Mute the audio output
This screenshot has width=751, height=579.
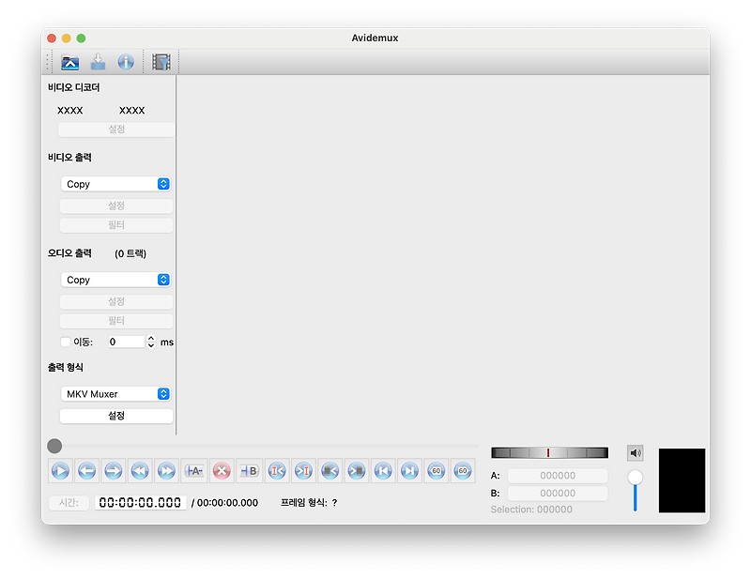point(635,452)
